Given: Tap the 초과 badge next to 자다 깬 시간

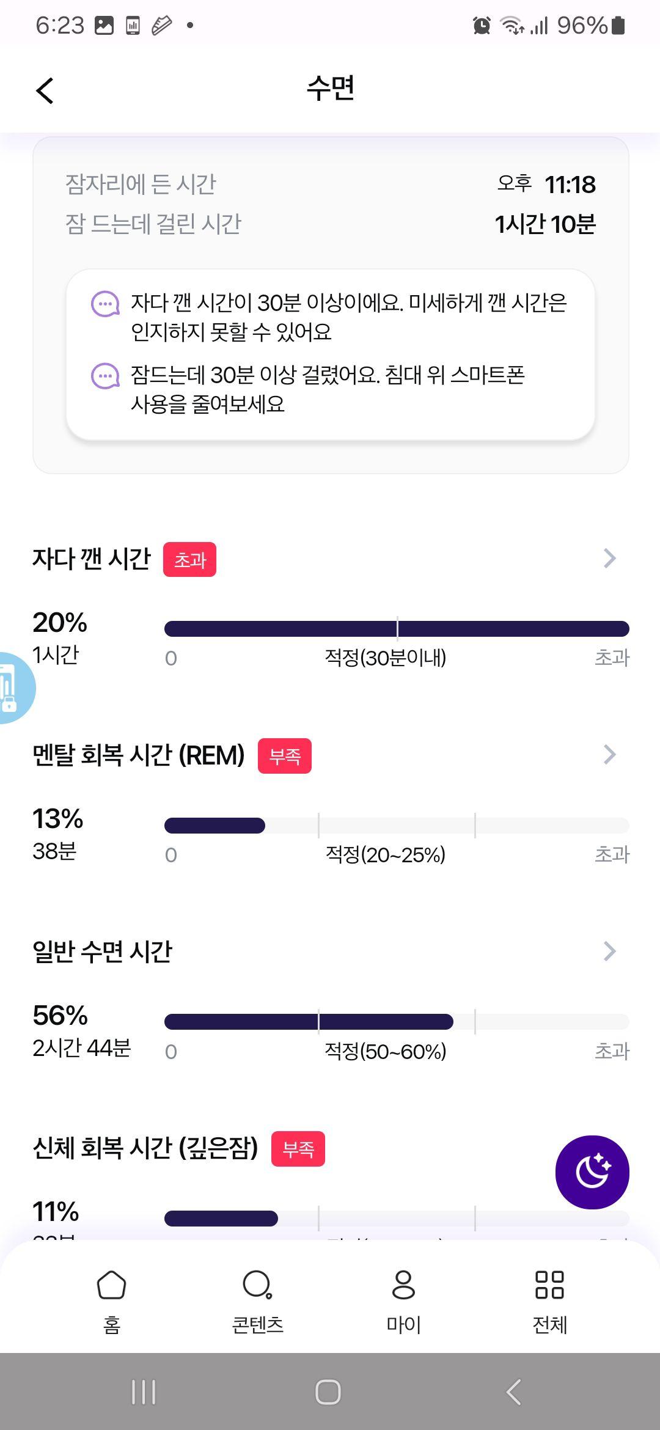Looking at the screenshot, I should [189, 559].
